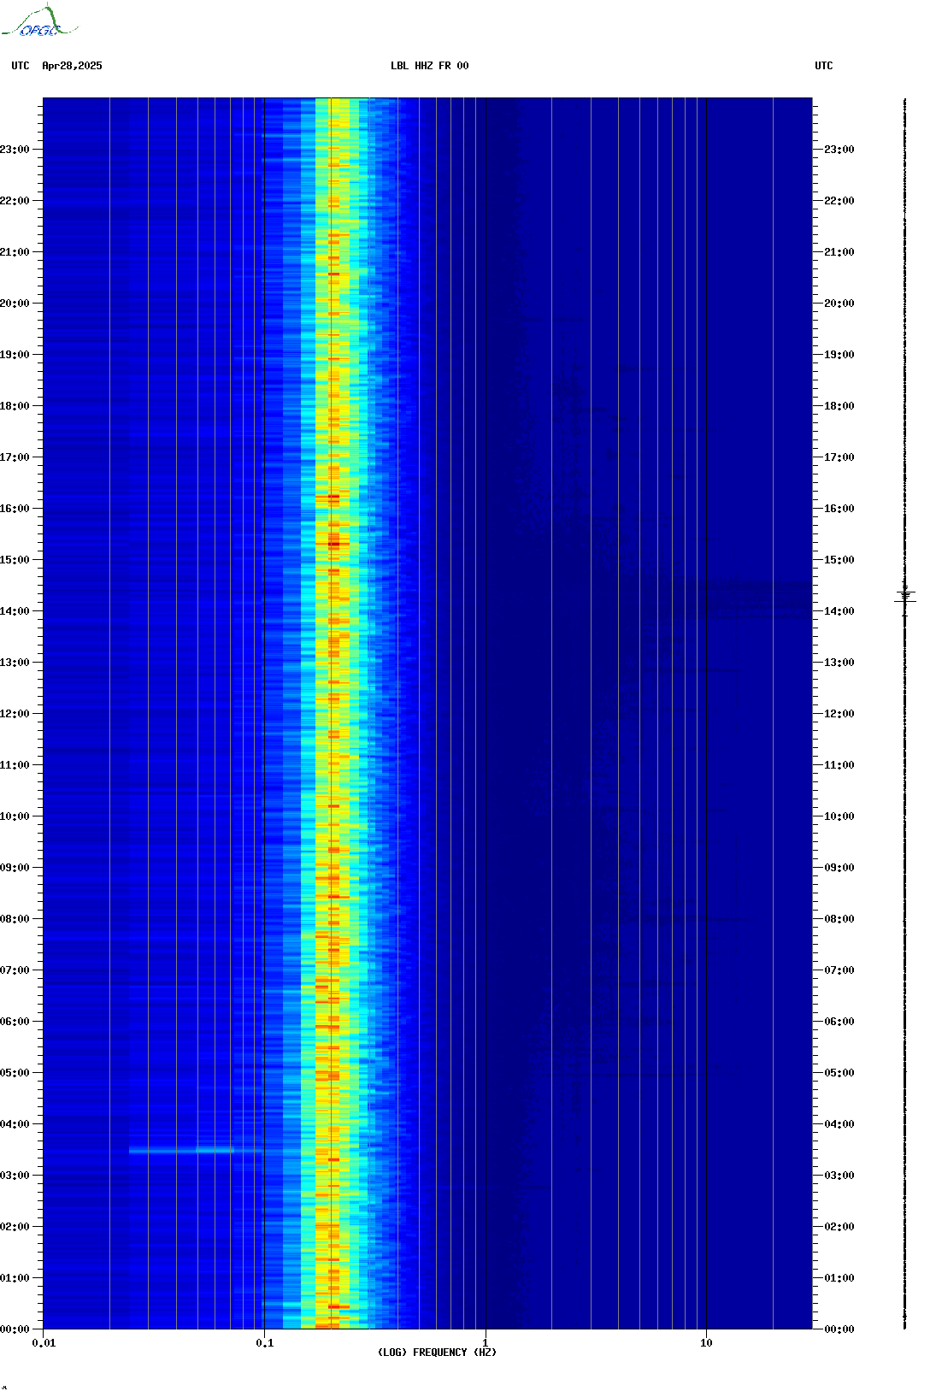Viewport: 942px width, 1397px height.
Task: Click the seismogram spike near 14:20 on trace
Action: point(905,596)
